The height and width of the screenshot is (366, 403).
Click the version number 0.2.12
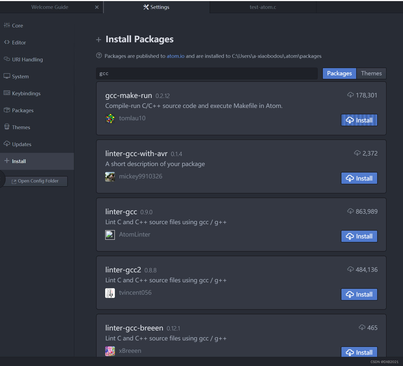(x=162, y=96)
